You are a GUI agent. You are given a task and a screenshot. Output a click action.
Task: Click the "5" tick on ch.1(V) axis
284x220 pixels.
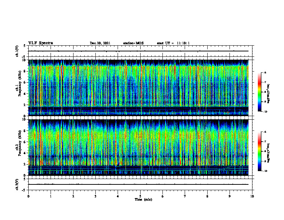(25, 46)
